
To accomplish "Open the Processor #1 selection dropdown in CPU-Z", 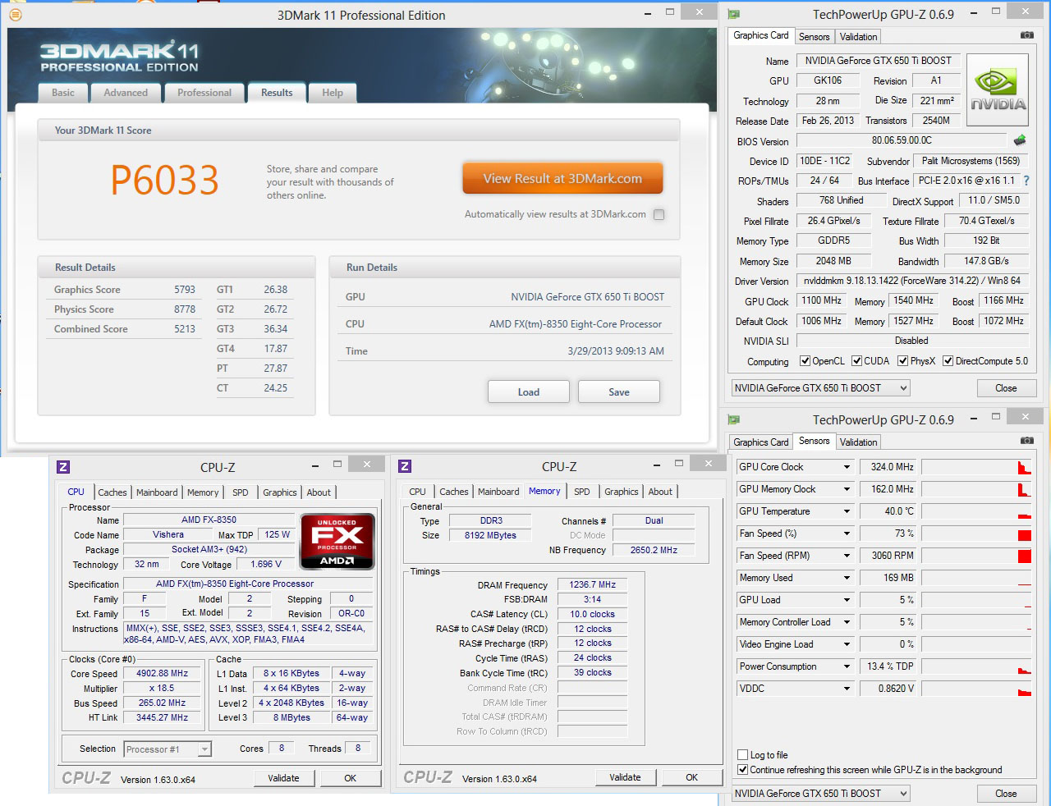I will click(x=168, y=749).
